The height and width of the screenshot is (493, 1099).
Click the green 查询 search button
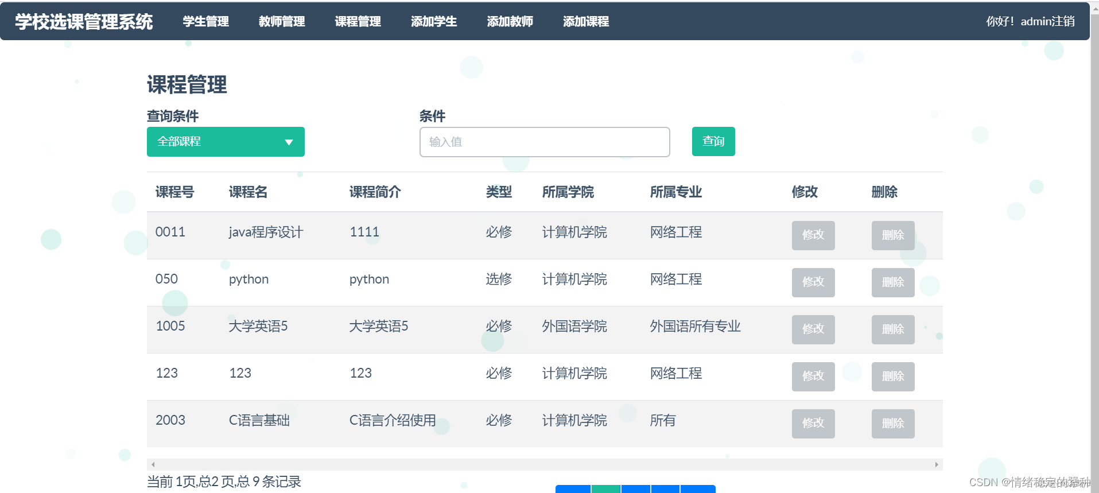click(713, 141)
